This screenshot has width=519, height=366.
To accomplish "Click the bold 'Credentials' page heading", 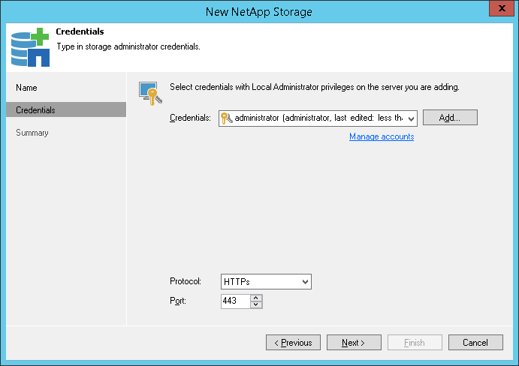I will tap(80, 31).
